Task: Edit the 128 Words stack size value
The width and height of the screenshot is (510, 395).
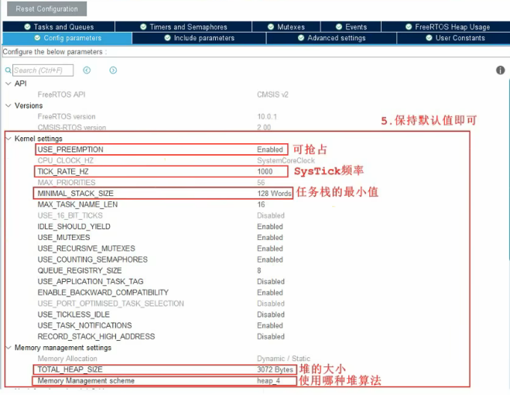Action: pos(274,194)
